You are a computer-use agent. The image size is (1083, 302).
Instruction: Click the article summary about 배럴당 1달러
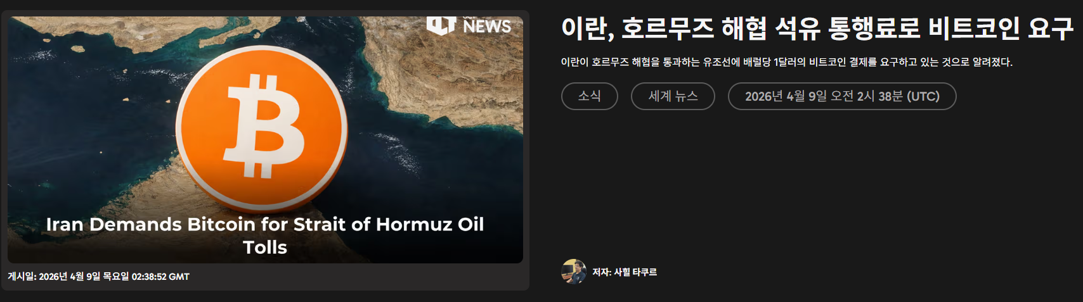787,62
